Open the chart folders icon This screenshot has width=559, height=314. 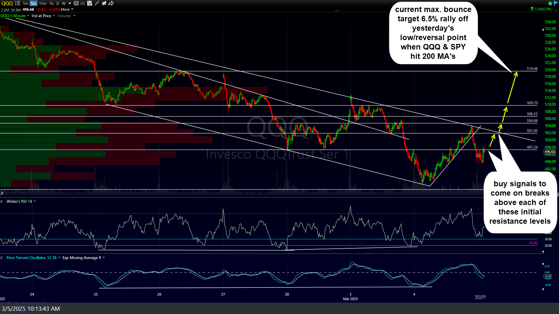(104, 3)
